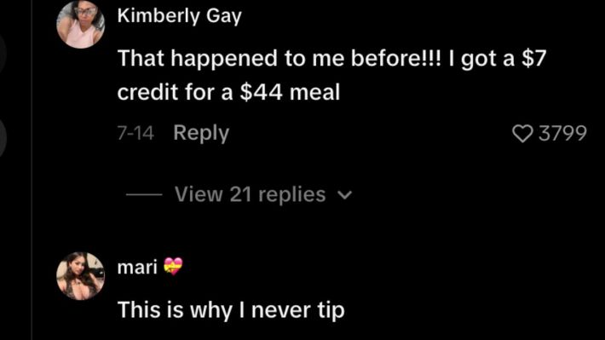The width and height of the screenshot is (605, 340).
Task: Click the upper partially visible circle at left edge
Action: (x=3, y=52)
